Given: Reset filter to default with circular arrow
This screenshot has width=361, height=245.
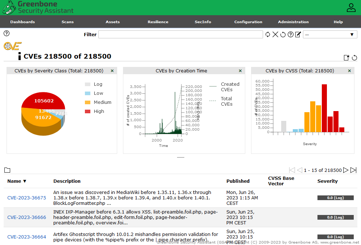Looking at the screenshot, I should (283, 34).
